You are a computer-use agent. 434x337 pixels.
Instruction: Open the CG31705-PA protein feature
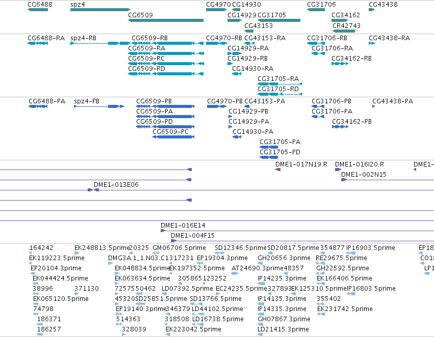click(x=268, y=147)
